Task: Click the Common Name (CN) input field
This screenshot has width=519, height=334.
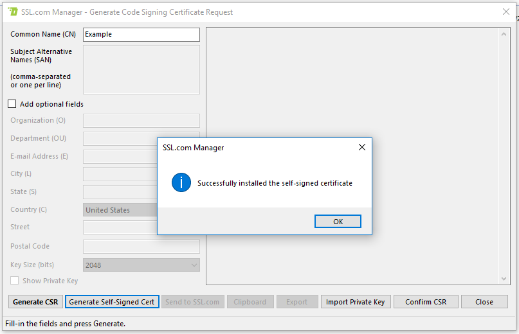Action: pos(141,35)
